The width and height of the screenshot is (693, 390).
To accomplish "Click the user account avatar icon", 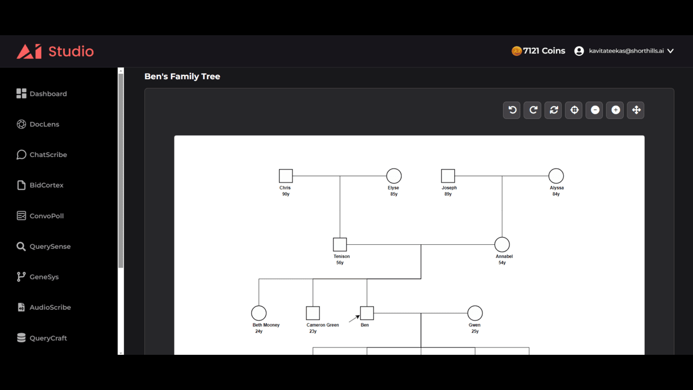I will [x=579, y=51].
